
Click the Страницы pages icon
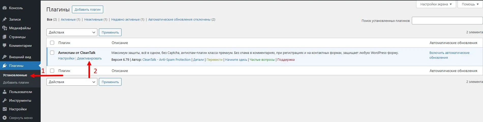pyautogui.click(x=4, y=37)
